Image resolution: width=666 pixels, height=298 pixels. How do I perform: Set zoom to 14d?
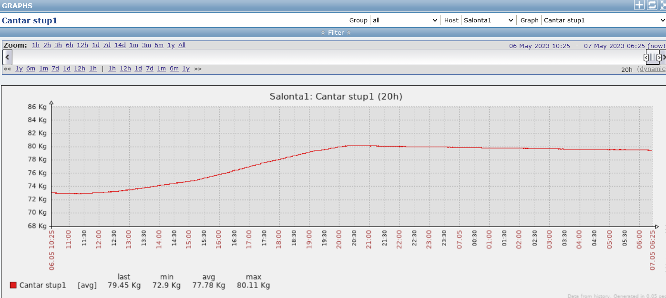(120, 45)
